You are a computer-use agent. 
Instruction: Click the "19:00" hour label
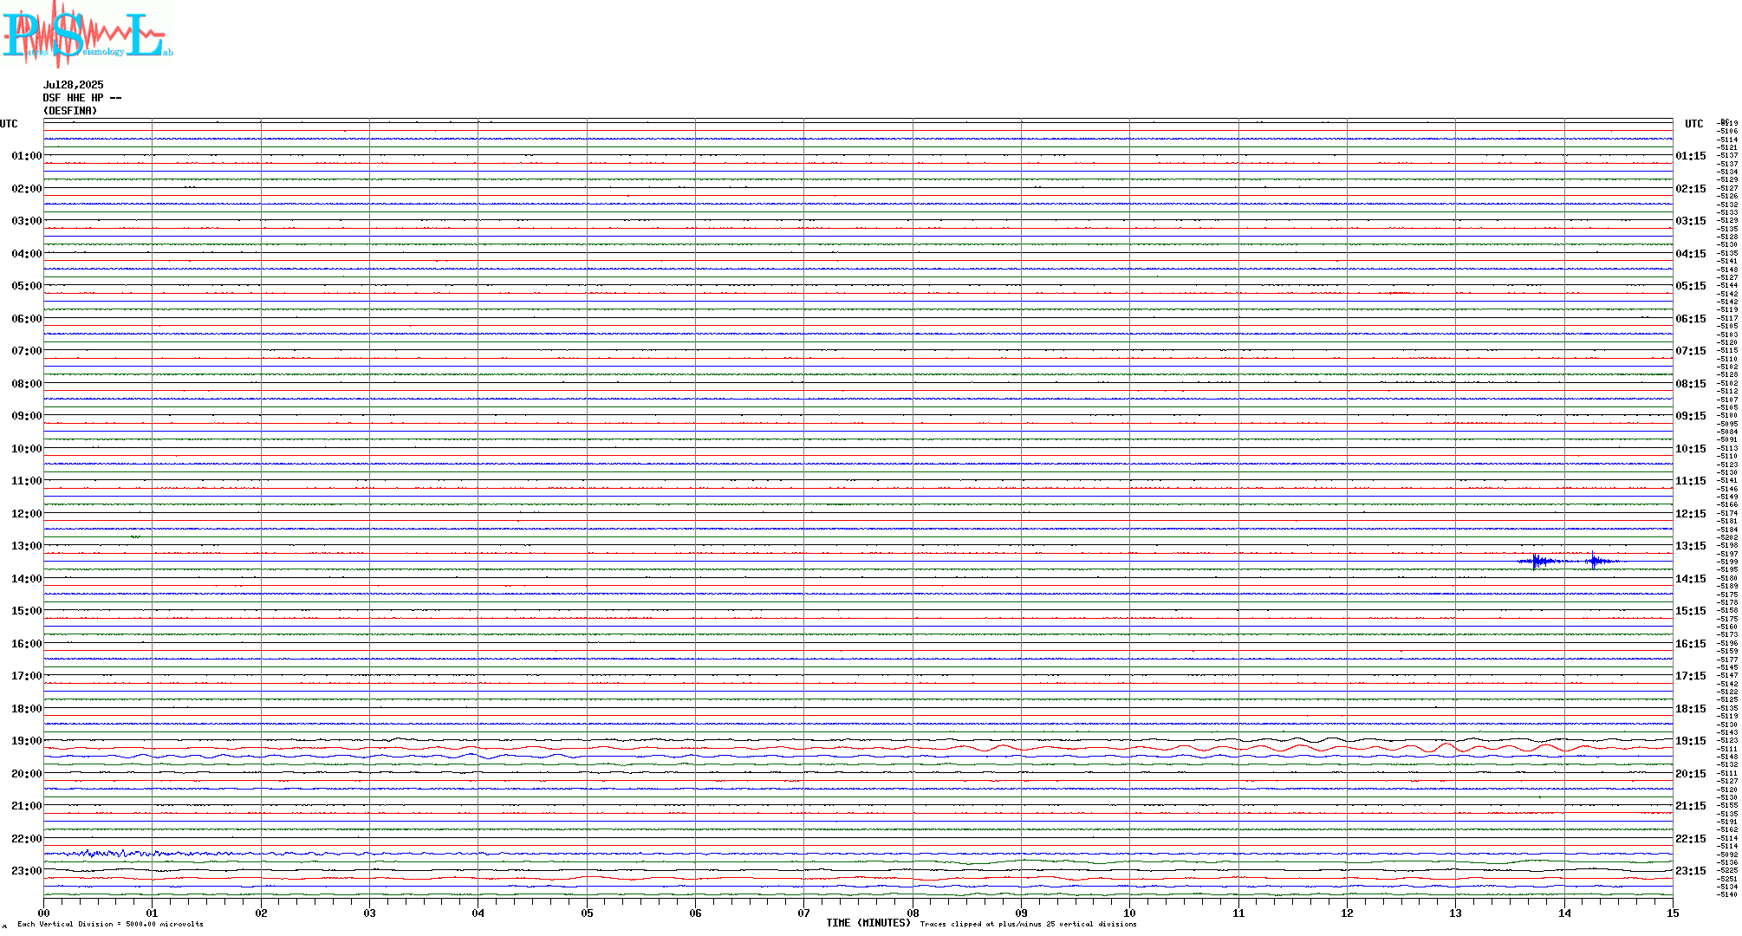[x=27, y=741]
